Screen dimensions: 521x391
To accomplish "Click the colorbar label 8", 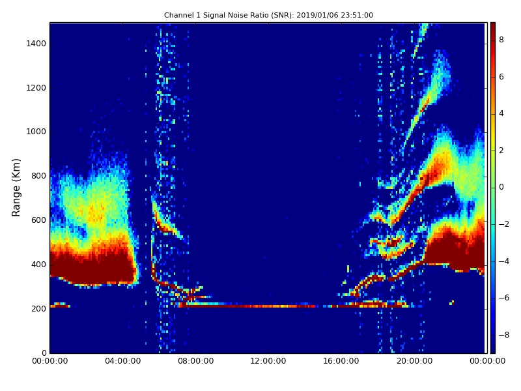I will [501, 40].
